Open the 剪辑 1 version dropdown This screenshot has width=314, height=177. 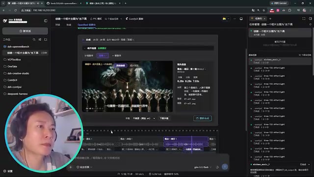pos(103,56)
